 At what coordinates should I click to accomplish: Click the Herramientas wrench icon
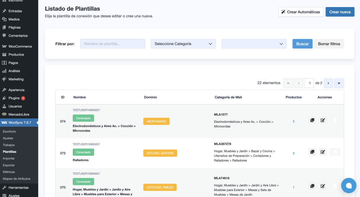point(4,188)
